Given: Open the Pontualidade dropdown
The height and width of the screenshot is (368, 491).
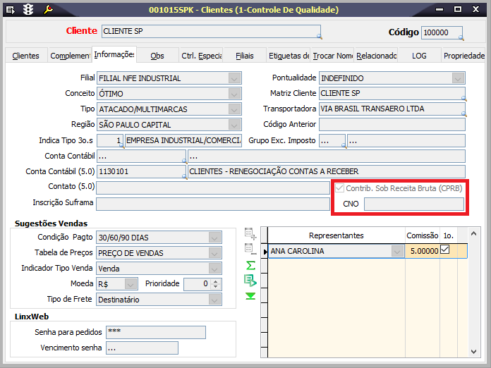Looking at the screenshot, I should 458,78.
